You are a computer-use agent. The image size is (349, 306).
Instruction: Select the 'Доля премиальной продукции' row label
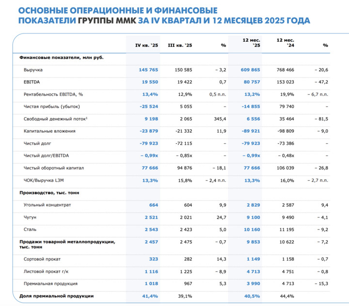pyautogui.click(x=56, y=295)
